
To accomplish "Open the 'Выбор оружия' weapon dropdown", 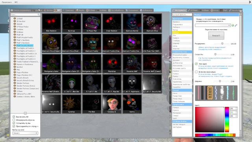I will click(x=25, y=133).
